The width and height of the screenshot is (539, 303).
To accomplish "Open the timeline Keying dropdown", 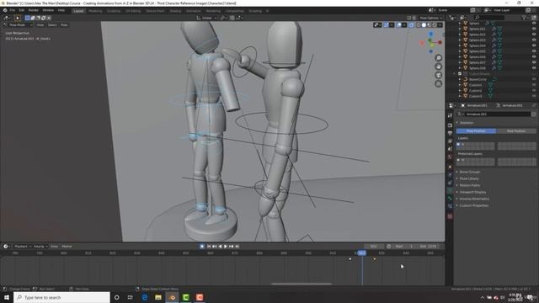I will (40, 247).
